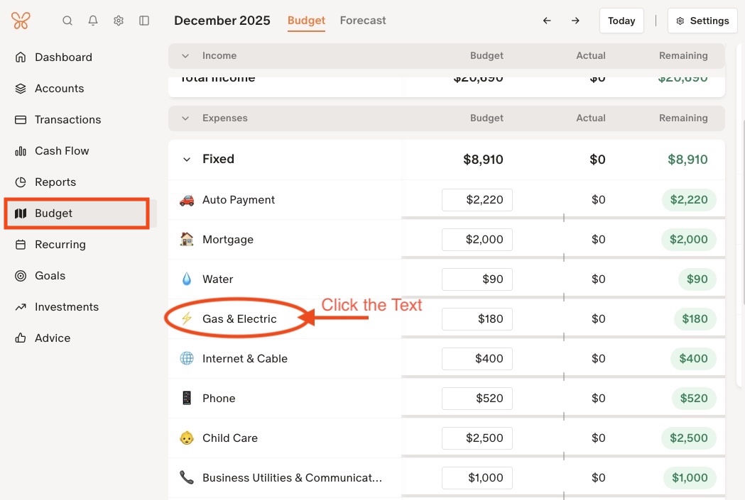Click the Gas & Electric category text
The image size is (745, 500).
239,319
